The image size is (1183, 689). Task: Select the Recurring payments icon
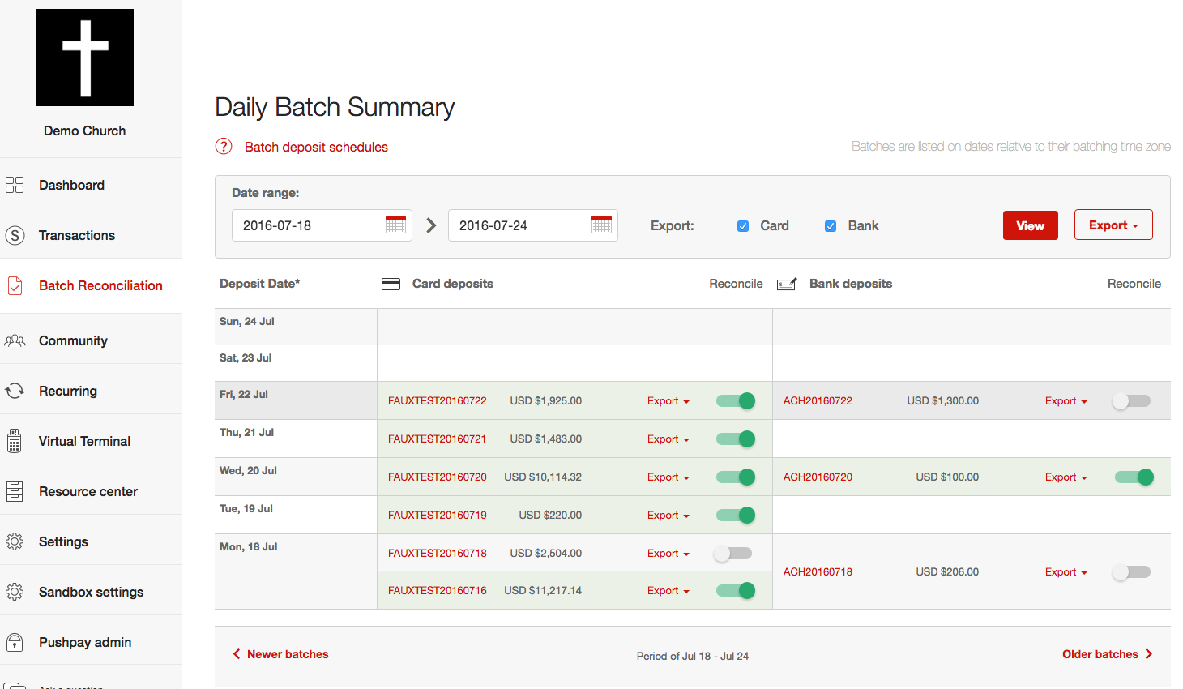click(x=15, y=389)
